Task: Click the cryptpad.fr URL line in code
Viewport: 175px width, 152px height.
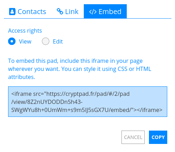Action: tap(70, 94)
